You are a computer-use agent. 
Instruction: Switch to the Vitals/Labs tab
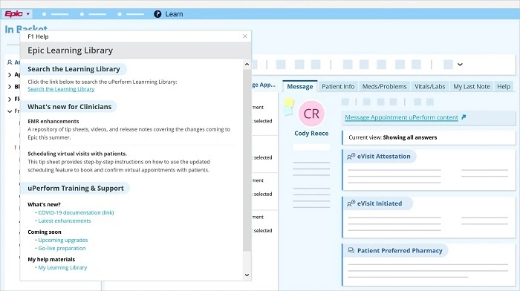430,87
